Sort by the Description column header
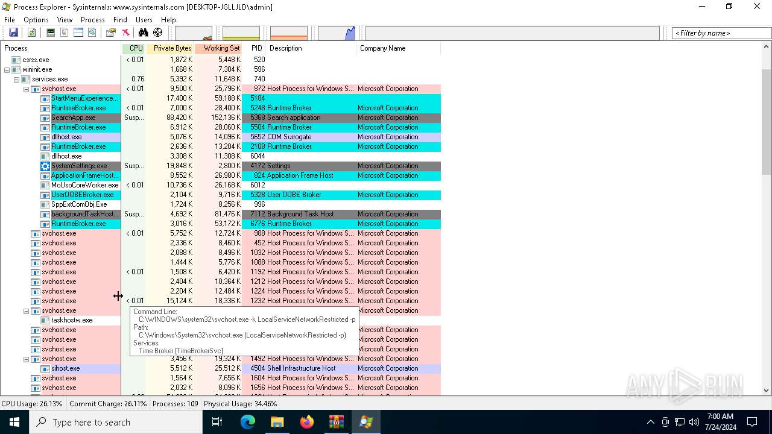Image resolution: width=772 pixels, height=434 pixels. coord(311,48)
